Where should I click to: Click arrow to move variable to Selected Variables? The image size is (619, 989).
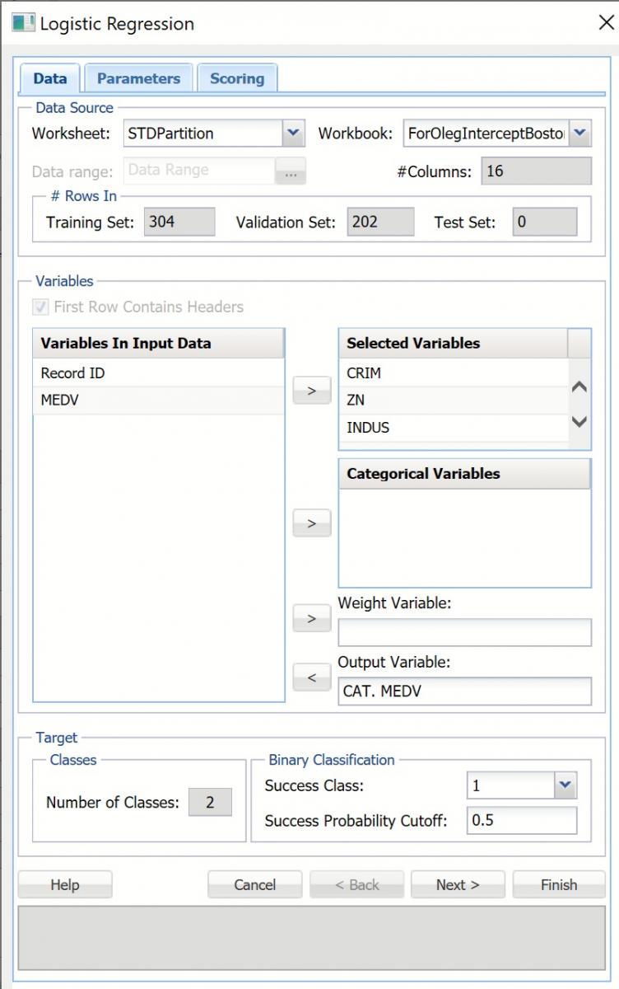(x=312, y=391)
